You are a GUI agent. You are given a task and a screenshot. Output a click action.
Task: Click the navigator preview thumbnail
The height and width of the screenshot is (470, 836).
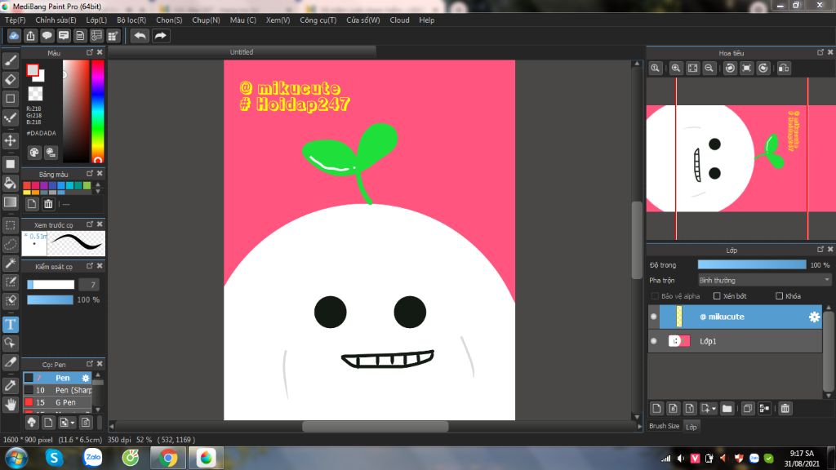coord(741,159)
